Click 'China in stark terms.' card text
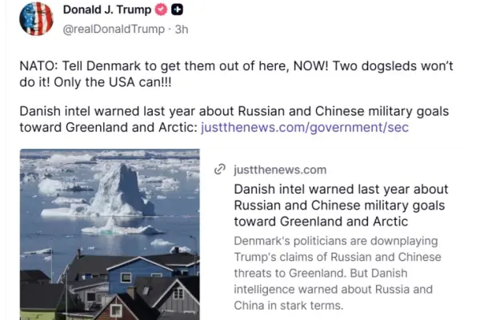 (288, 306)
